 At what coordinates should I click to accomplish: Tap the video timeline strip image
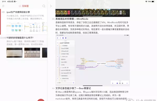[93, 13]
